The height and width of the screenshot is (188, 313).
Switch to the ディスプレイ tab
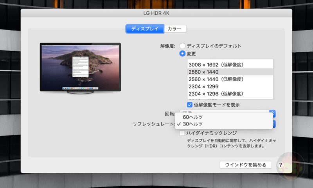(x=145, y=29)
